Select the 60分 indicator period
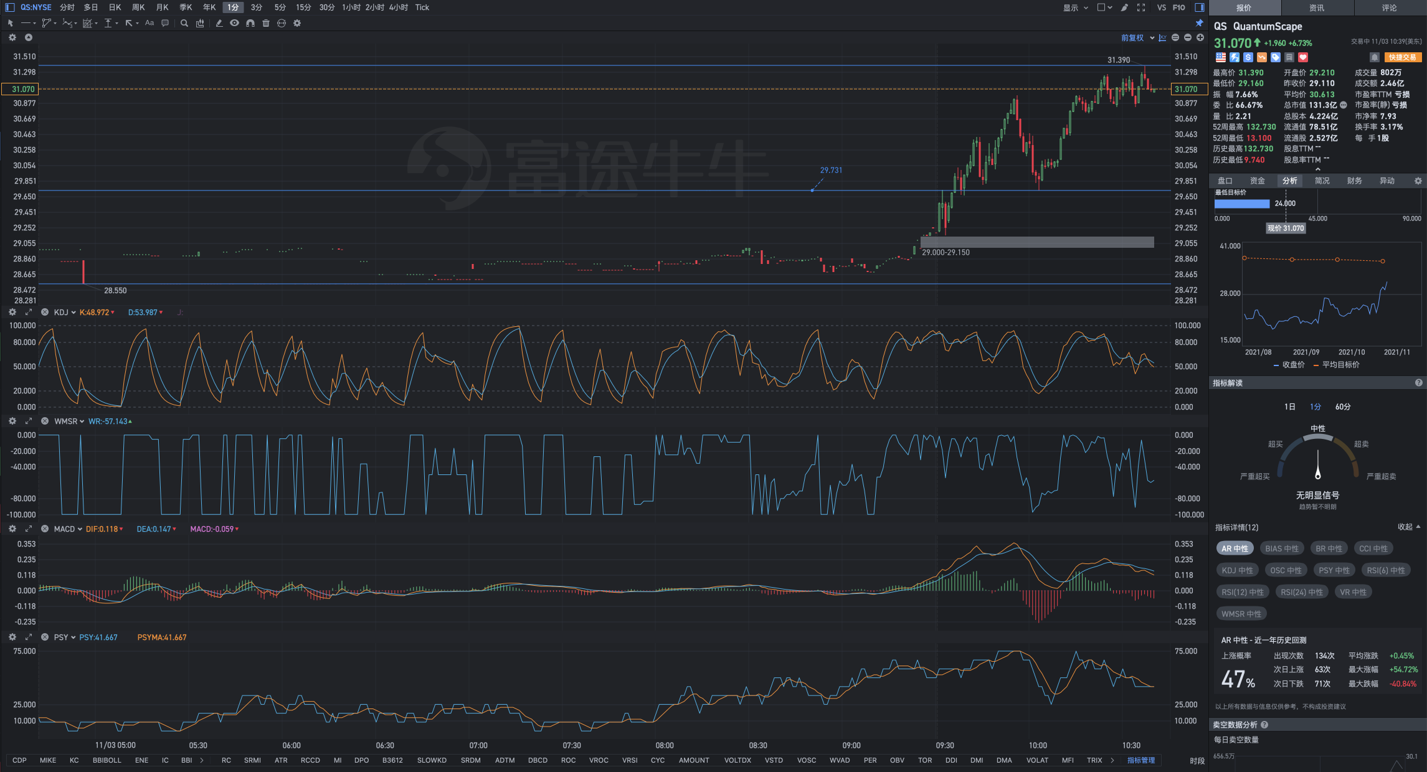The height and width of the screenshot is (772, 1427). click(1343, 407)
